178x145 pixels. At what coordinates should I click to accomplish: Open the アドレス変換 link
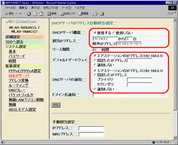coord(19,81)
